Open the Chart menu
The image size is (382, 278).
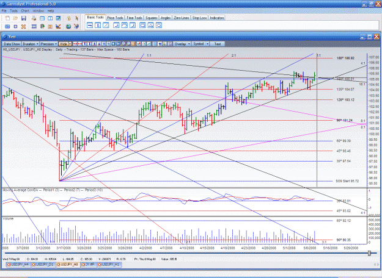tap(25, 11)
